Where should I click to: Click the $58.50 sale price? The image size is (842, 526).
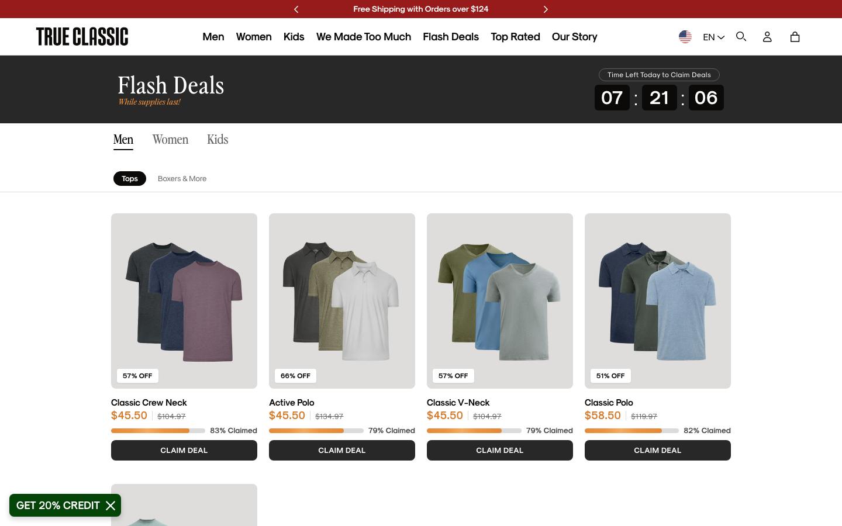tap(603, 416)
